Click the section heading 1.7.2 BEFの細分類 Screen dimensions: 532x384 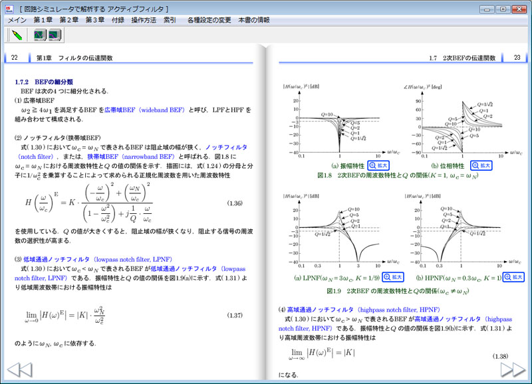(x=44, y=82)
